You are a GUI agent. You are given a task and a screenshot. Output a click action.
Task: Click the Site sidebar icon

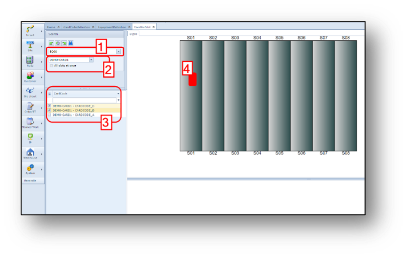tap(30, 45)
